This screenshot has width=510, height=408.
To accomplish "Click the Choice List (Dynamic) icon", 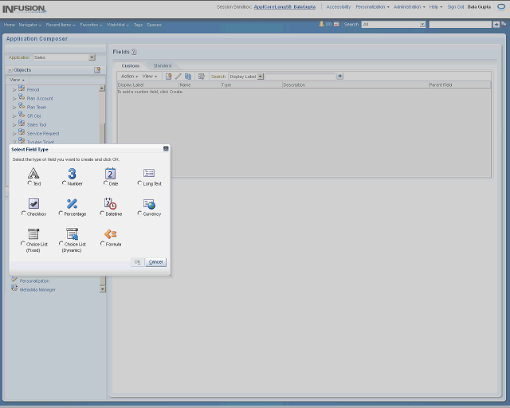I will [x=73, y=234].
